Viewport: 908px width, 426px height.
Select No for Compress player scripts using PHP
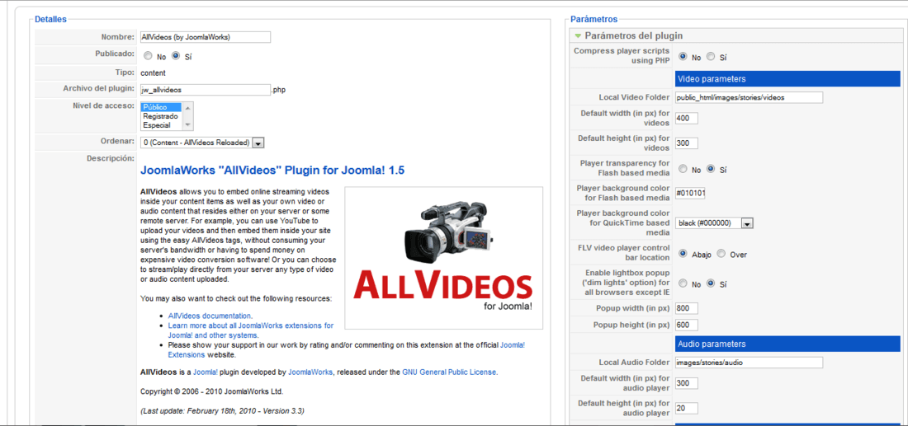pyautogui.click(x=683, y=57)
